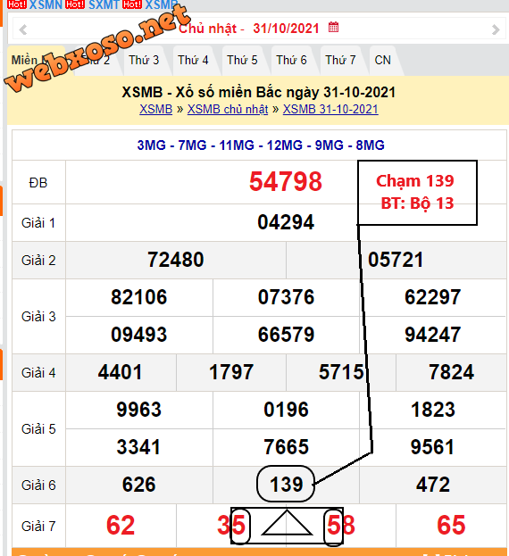The width and height of the screenshot is (509, 556).
Task: Open the calendar date picker icon
Action: (x=333, y=27)
